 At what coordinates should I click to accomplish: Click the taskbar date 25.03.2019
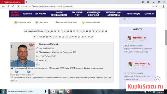point(160,93)
